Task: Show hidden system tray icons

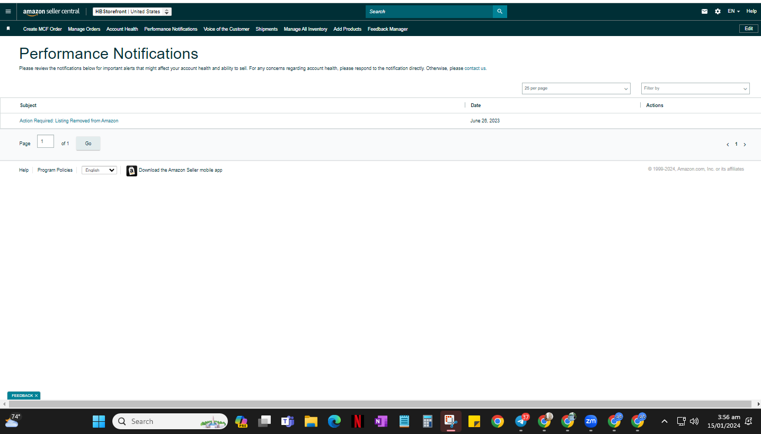Action: click(665, 421)
